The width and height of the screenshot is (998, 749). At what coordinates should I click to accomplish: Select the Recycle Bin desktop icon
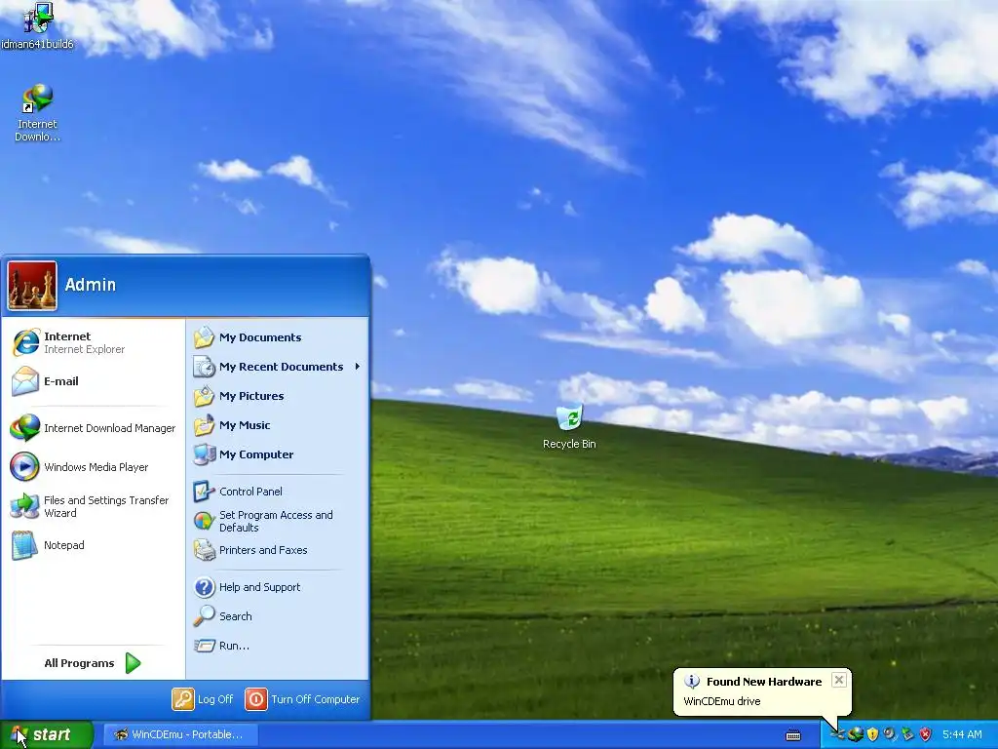pos(569,426)
